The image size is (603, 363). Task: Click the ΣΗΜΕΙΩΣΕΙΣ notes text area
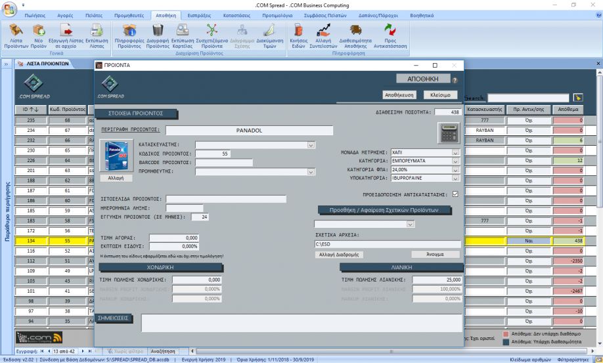[301, 323]
